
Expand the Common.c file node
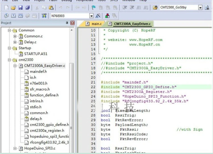tap(15, 36)
